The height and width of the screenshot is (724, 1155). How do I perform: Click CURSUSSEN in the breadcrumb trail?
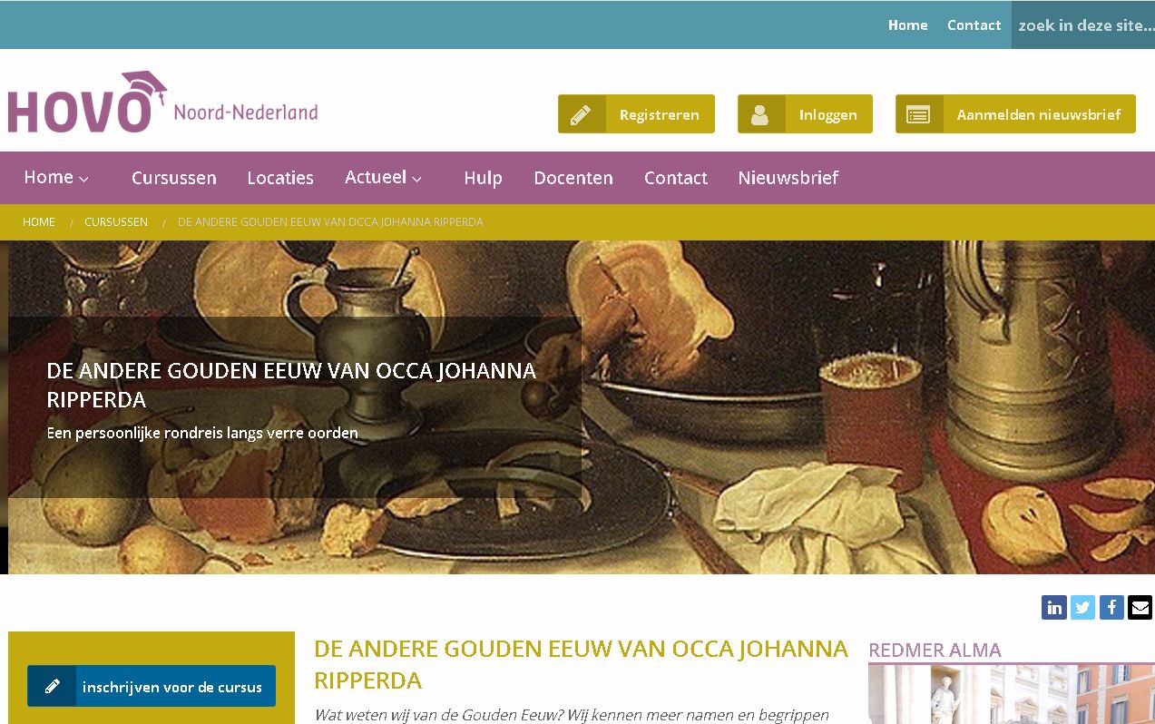116,222
